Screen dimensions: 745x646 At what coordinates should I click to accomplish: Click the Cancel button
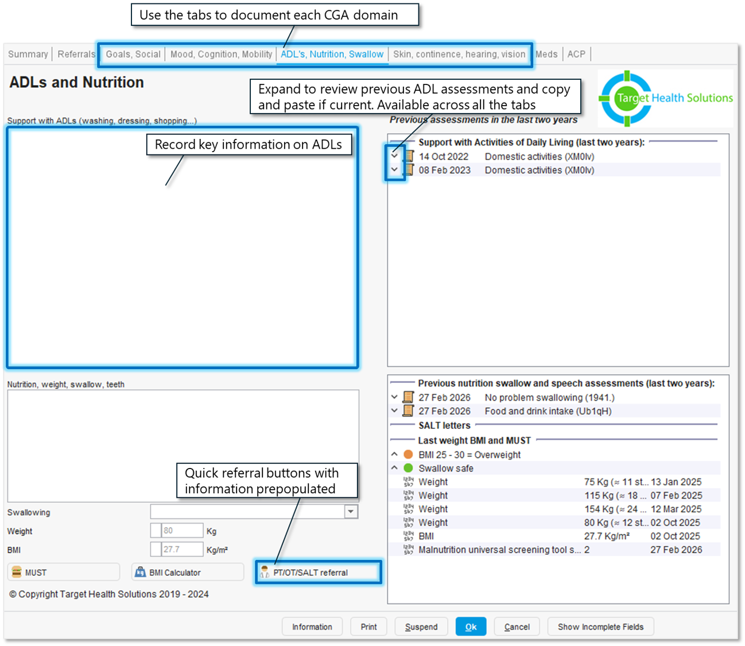point(517,626)
